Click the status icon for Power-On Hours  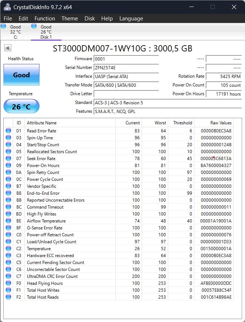[8, 165]
